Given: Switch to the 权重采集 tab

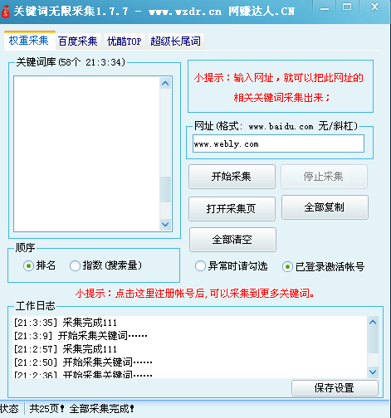Looking at the screenshot, I should (29, 41).
